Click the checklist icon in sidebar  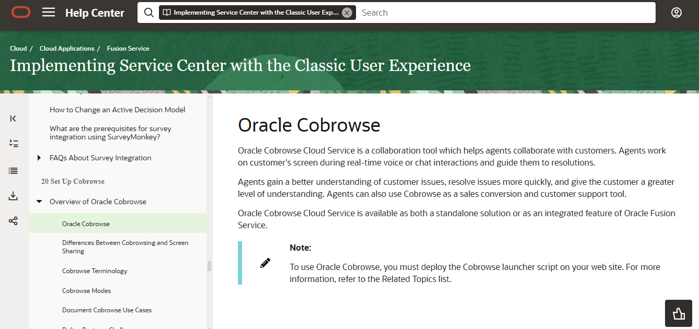(x=14, y=143)
